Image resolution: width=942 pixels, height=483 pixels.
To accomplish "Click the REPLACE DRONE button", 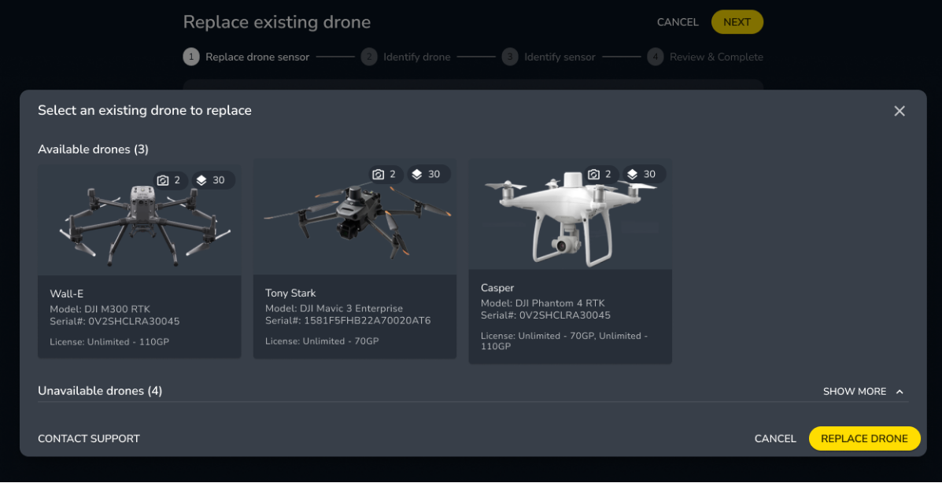I will point(864,438).
